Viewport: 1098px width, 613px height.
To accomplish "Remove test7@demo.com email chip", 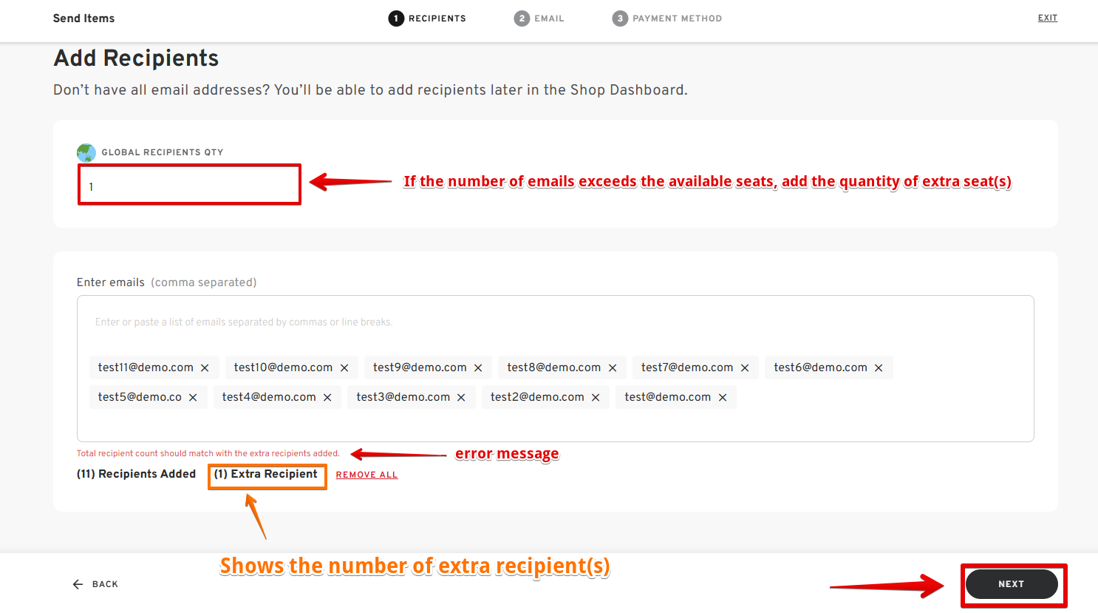I will (745, 368).
